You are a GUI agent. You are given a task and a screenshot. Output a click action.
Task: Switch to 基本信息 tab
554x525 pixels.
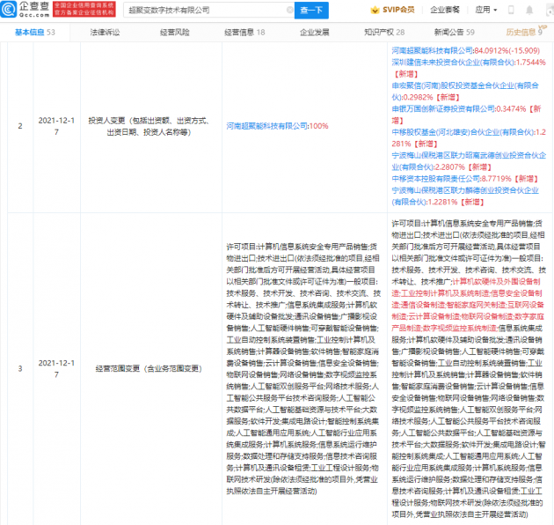[34, 33]
